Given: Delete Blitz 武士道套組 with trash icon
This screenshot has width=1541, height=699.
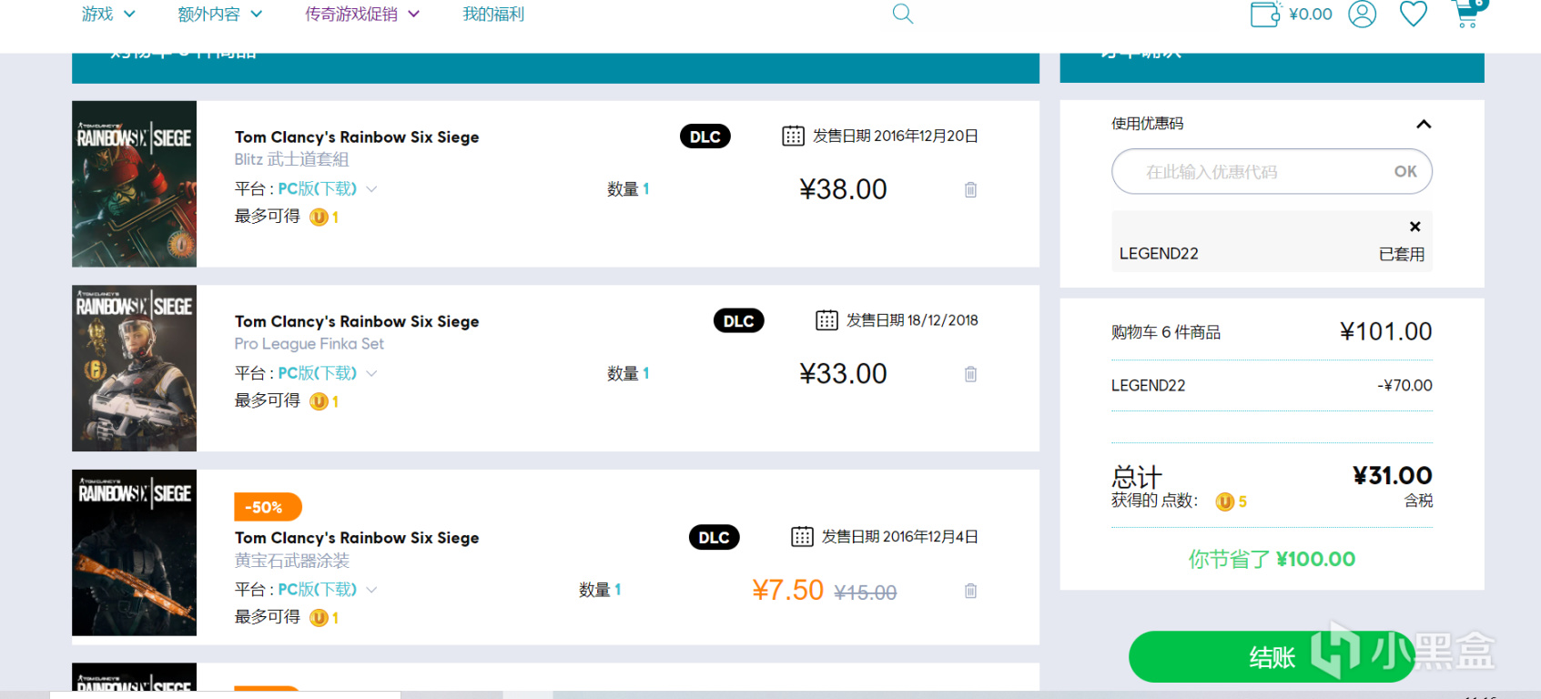Looking at the screenshot, I should (970, 189).
